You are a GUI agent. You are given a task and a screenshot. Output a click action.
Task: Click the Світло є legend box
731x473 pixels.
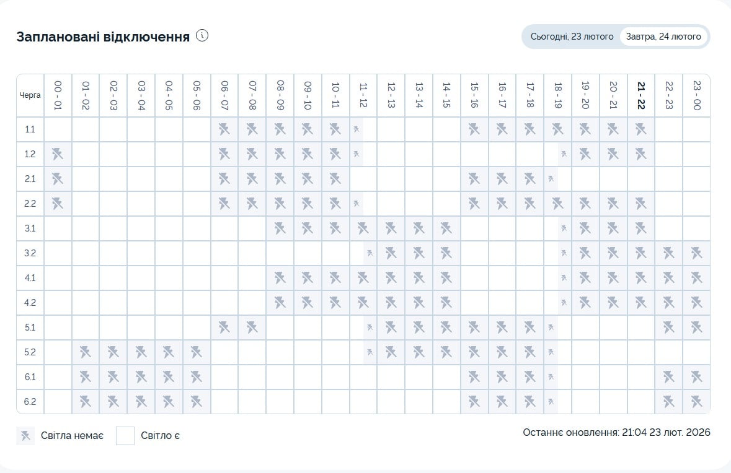(125, 436)
